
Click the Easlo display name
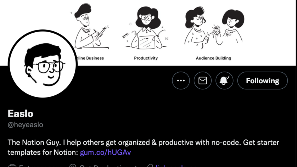[x=21, y=113]
